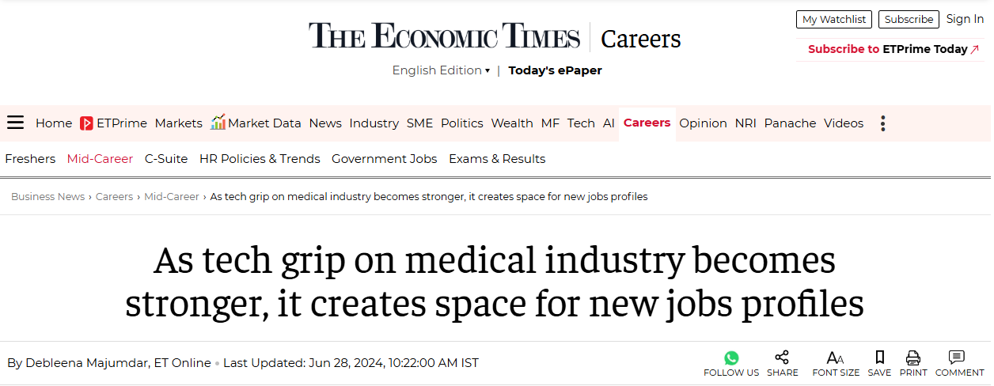Open the Comment icon
The width and height of the screenshot is (994, 386).
tap(957, 358)
